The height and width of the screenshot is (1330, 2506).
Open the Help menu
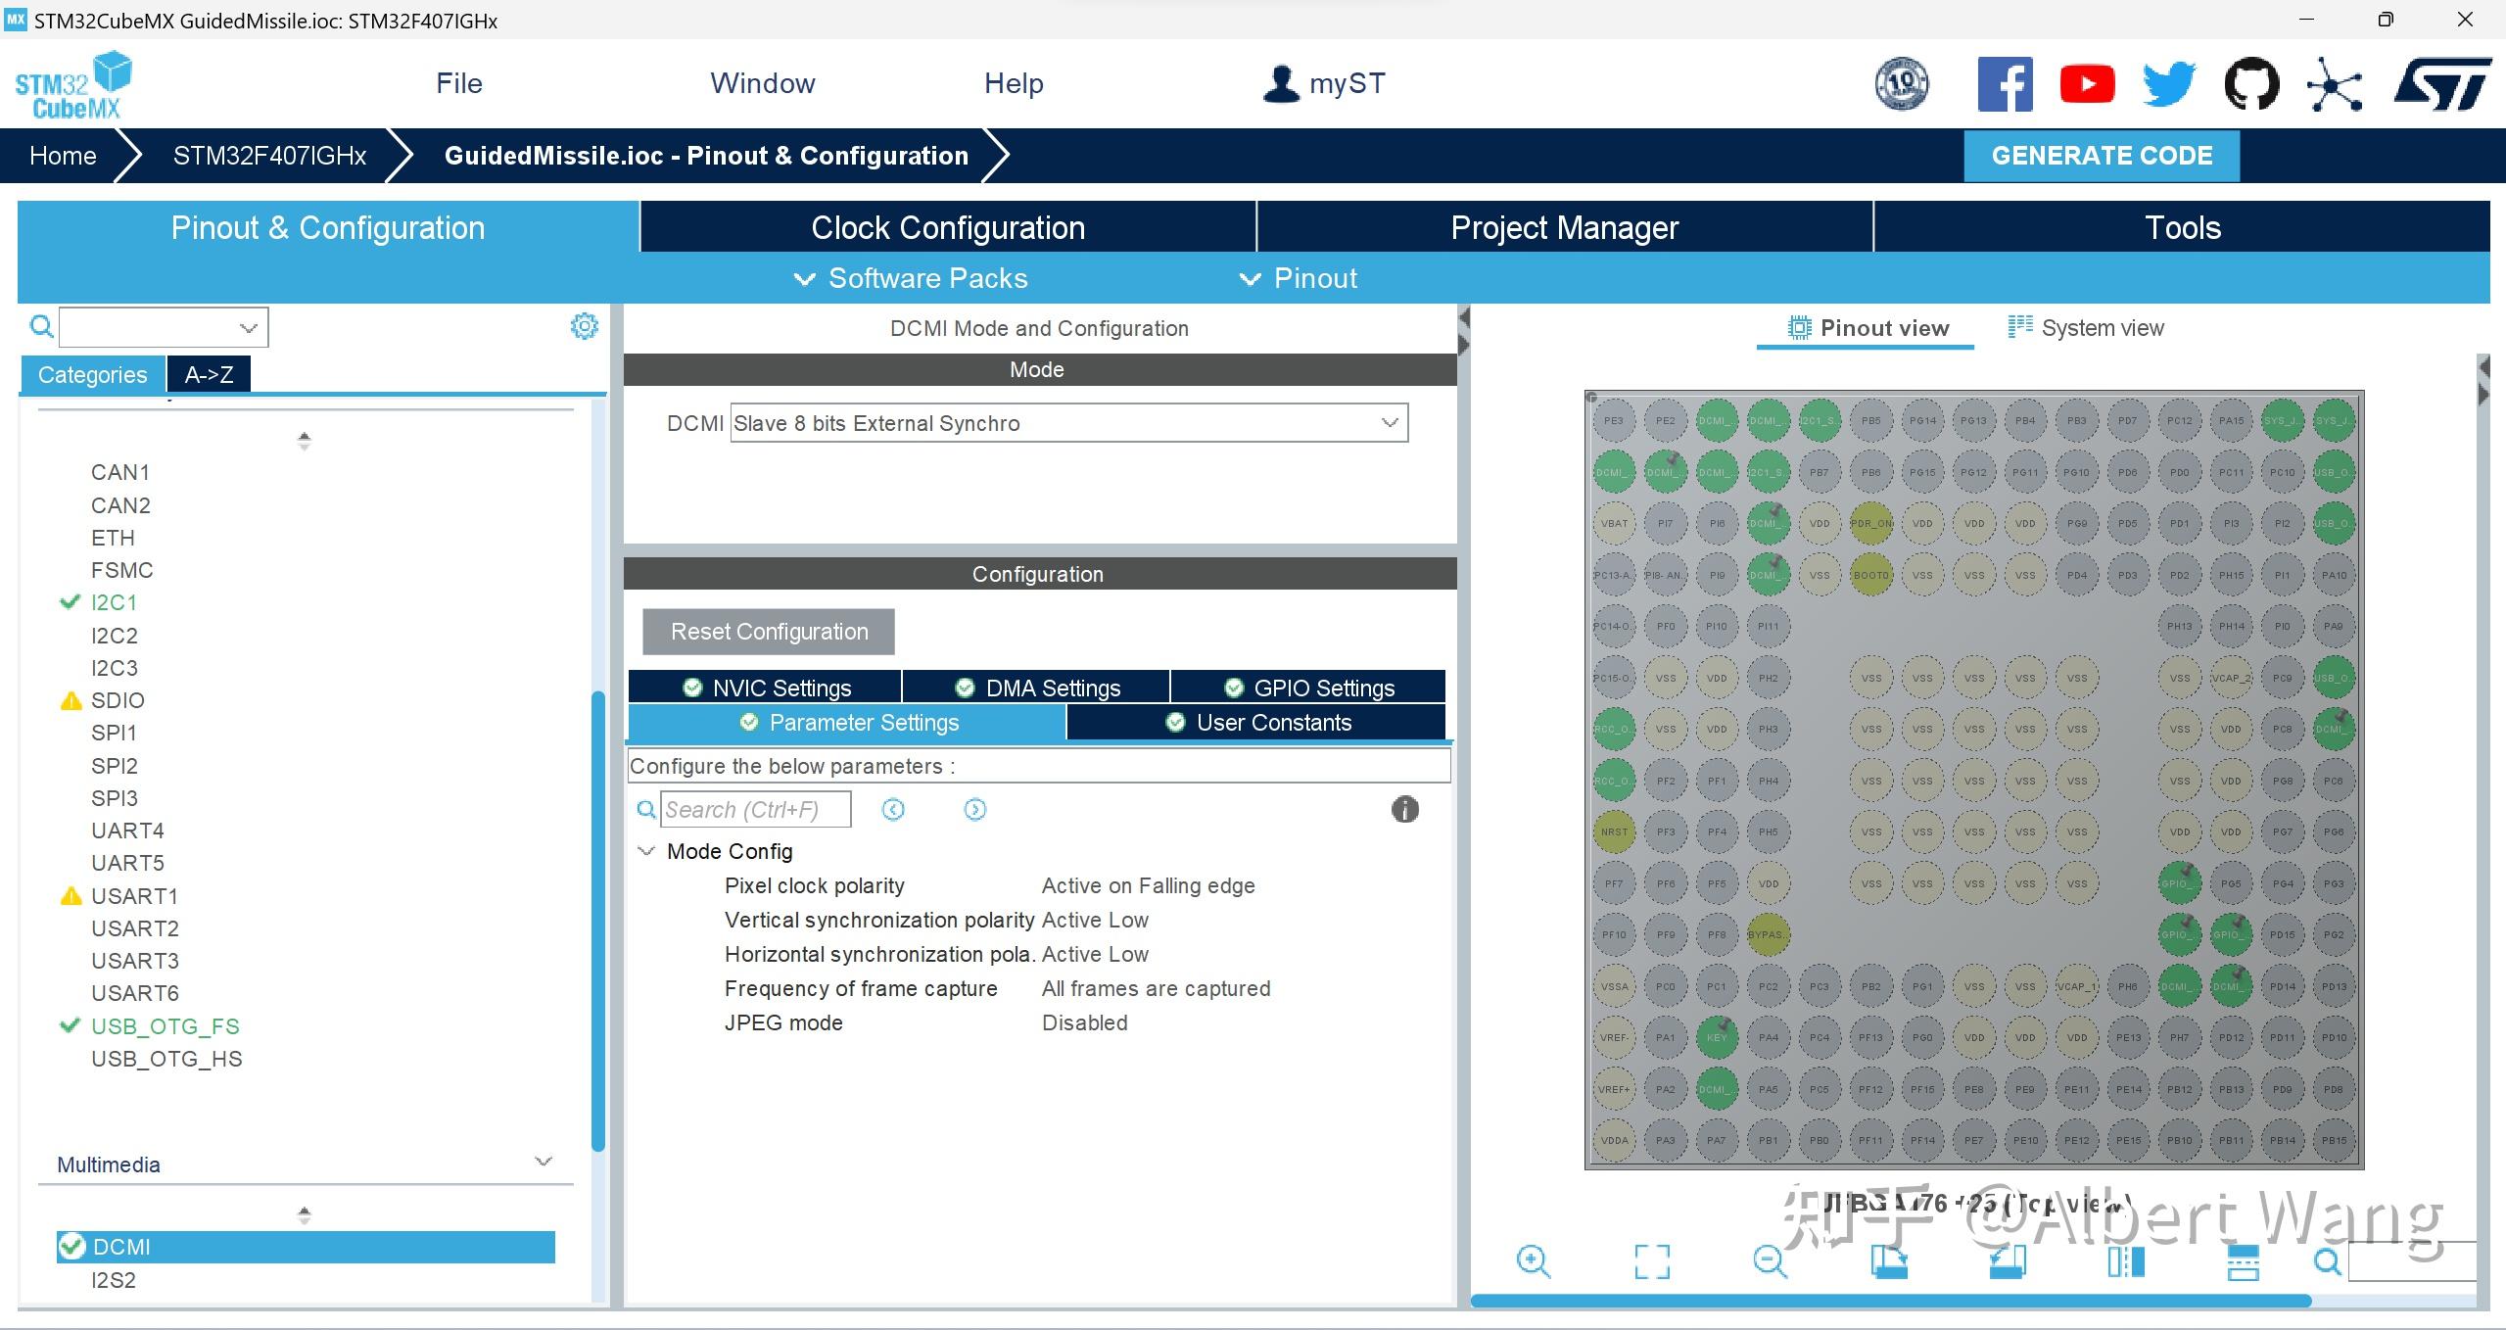point(1014,83)
